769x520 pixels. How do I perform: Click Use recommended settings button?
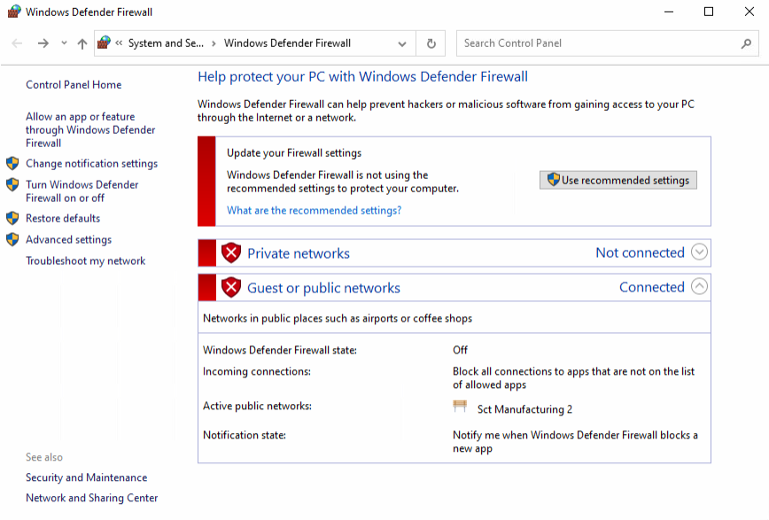(618, 180)
